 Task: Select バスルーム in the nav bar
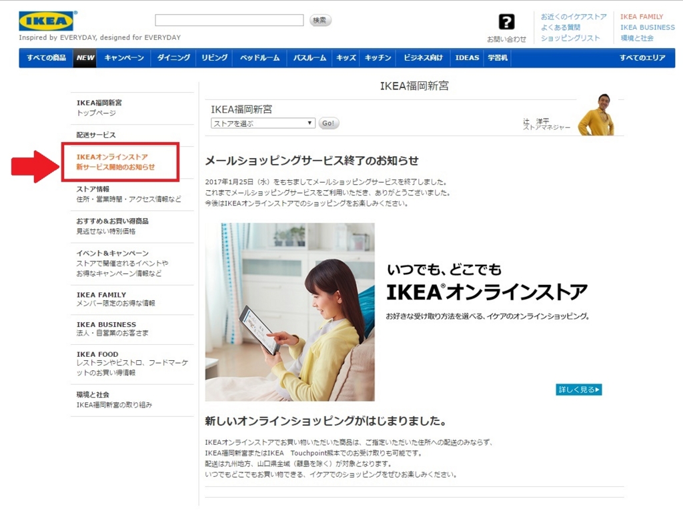pyautogui.click(x=309, y=57)
